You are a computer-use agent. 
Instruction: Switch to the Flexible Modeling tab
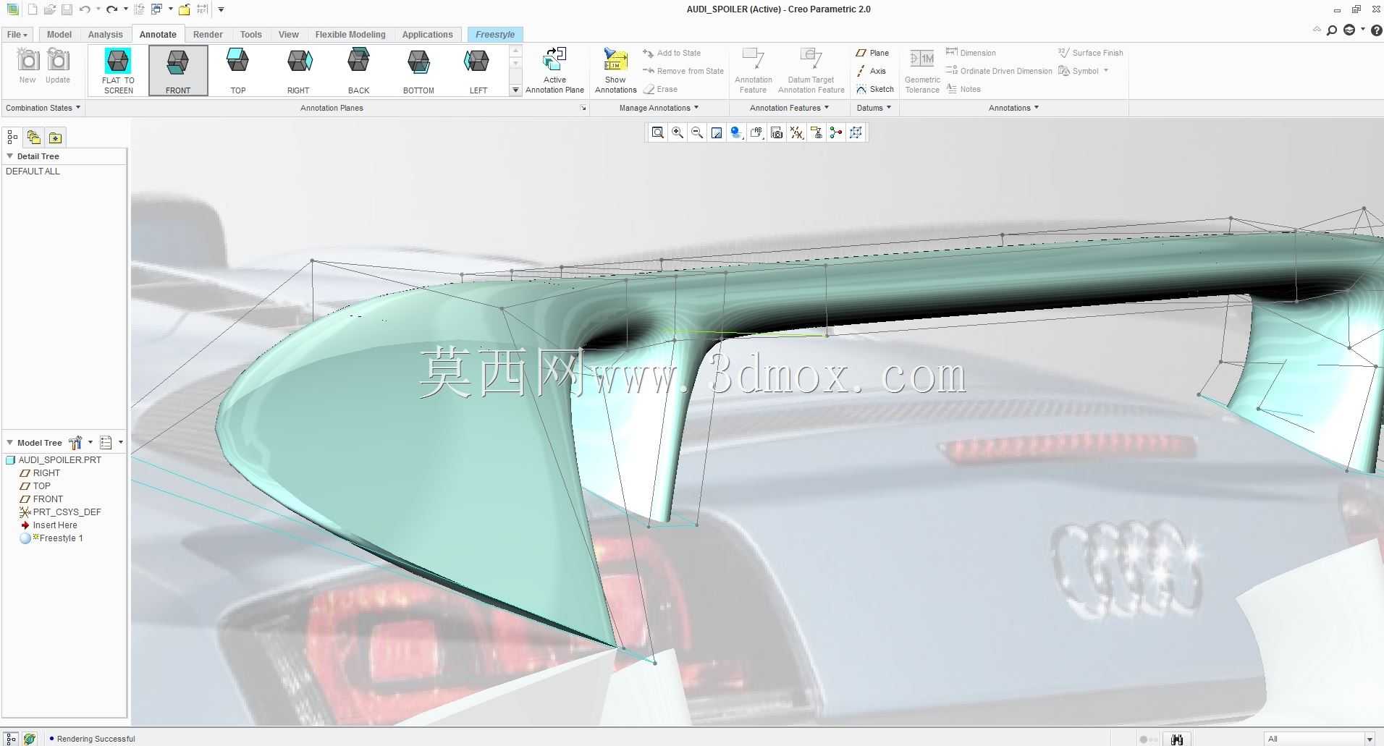pyautogui.click(x=350, y=35)
